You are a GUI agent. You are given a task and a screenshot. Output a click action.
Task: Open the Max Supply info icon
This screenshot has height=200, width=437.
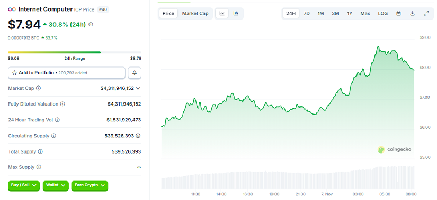click(x=39, y=167)
